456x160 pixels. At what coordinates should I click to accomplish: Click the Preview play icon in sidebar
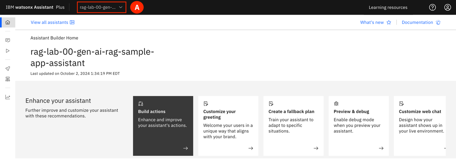click(8, 51)
